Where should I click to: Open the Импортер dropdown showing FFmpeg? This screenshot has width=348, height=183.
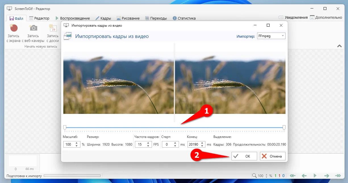tap(271, 36)
